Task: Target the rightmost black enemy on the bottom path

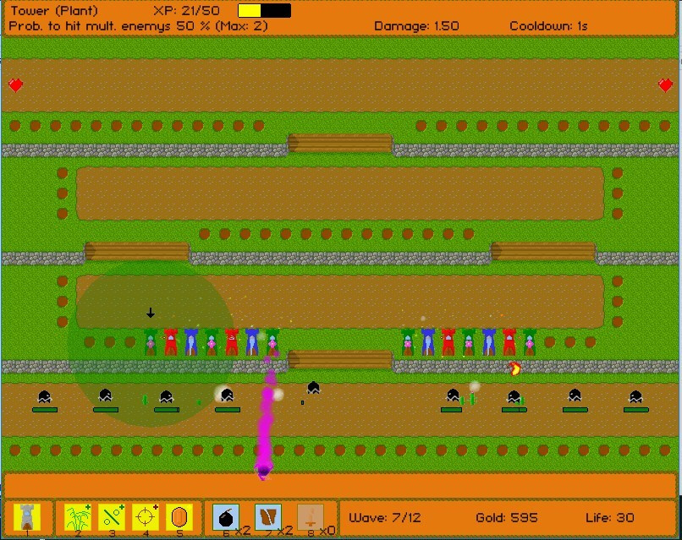Action: (x=636, y=396)
